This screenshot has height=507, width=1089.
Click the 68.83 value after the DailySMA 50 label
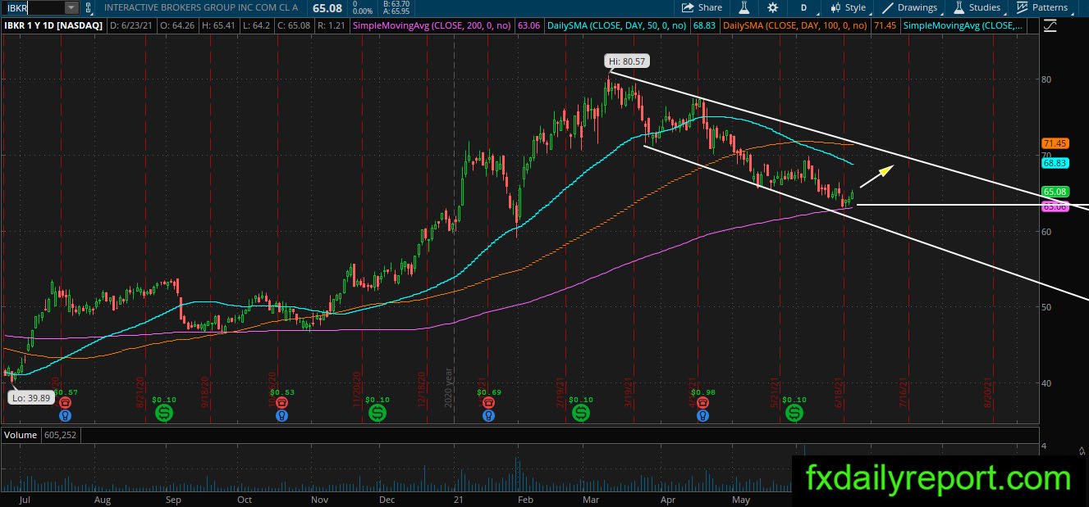click(704, 25)
